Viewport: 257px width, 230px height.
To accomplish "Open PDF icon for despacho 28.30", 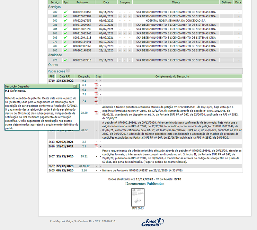I will pyautogui.click(x=96, y=113).
